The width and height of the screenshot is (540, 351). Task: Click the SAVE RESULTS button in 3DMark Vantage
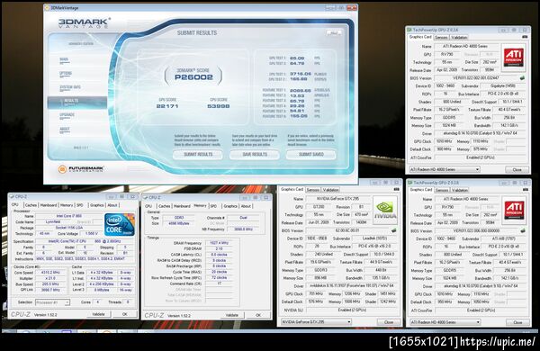[x=255, y=155]
